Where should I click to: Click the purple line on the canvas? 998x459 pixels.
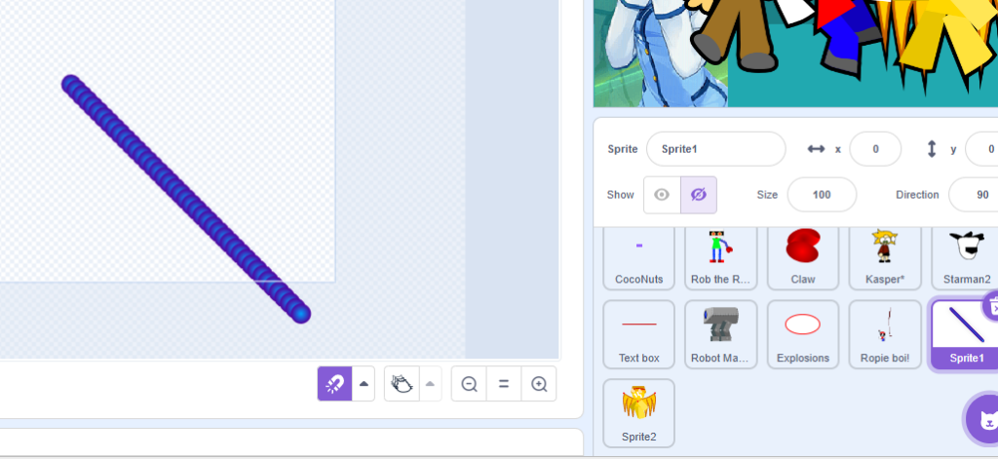(x=185, y=199)
